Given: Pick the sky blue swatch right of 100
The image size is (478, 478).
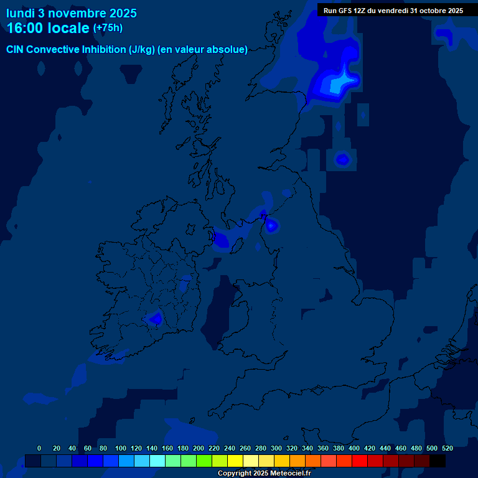Looking at the screenshot, I should pyautogui.click(x=126, y=461).
